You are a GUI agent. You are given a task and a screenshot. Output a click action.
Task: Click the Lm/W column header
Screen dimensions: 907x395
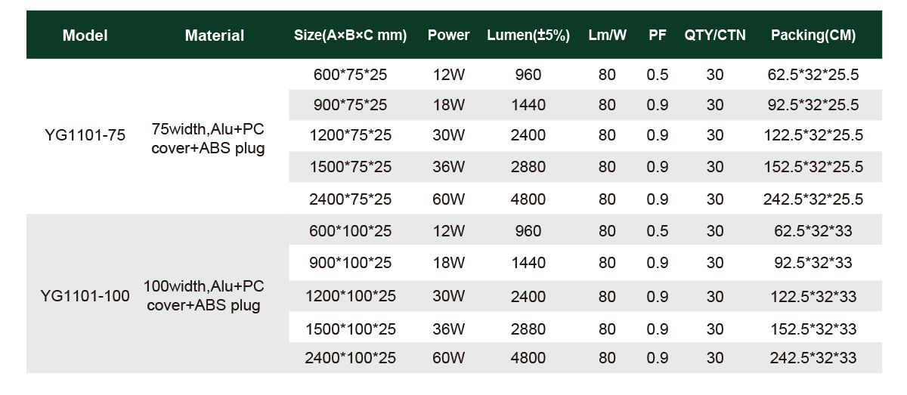click(607, 35)
